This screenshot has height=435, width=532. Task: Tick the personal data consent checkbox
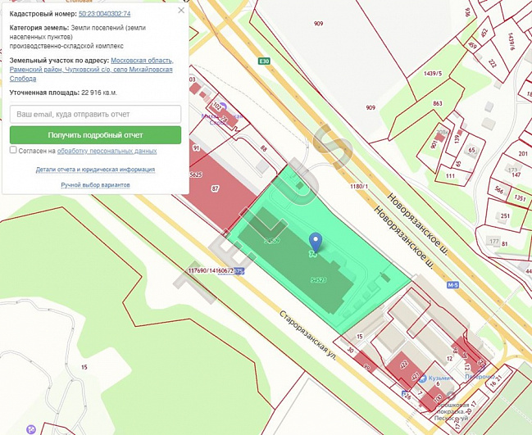point(13,150)
